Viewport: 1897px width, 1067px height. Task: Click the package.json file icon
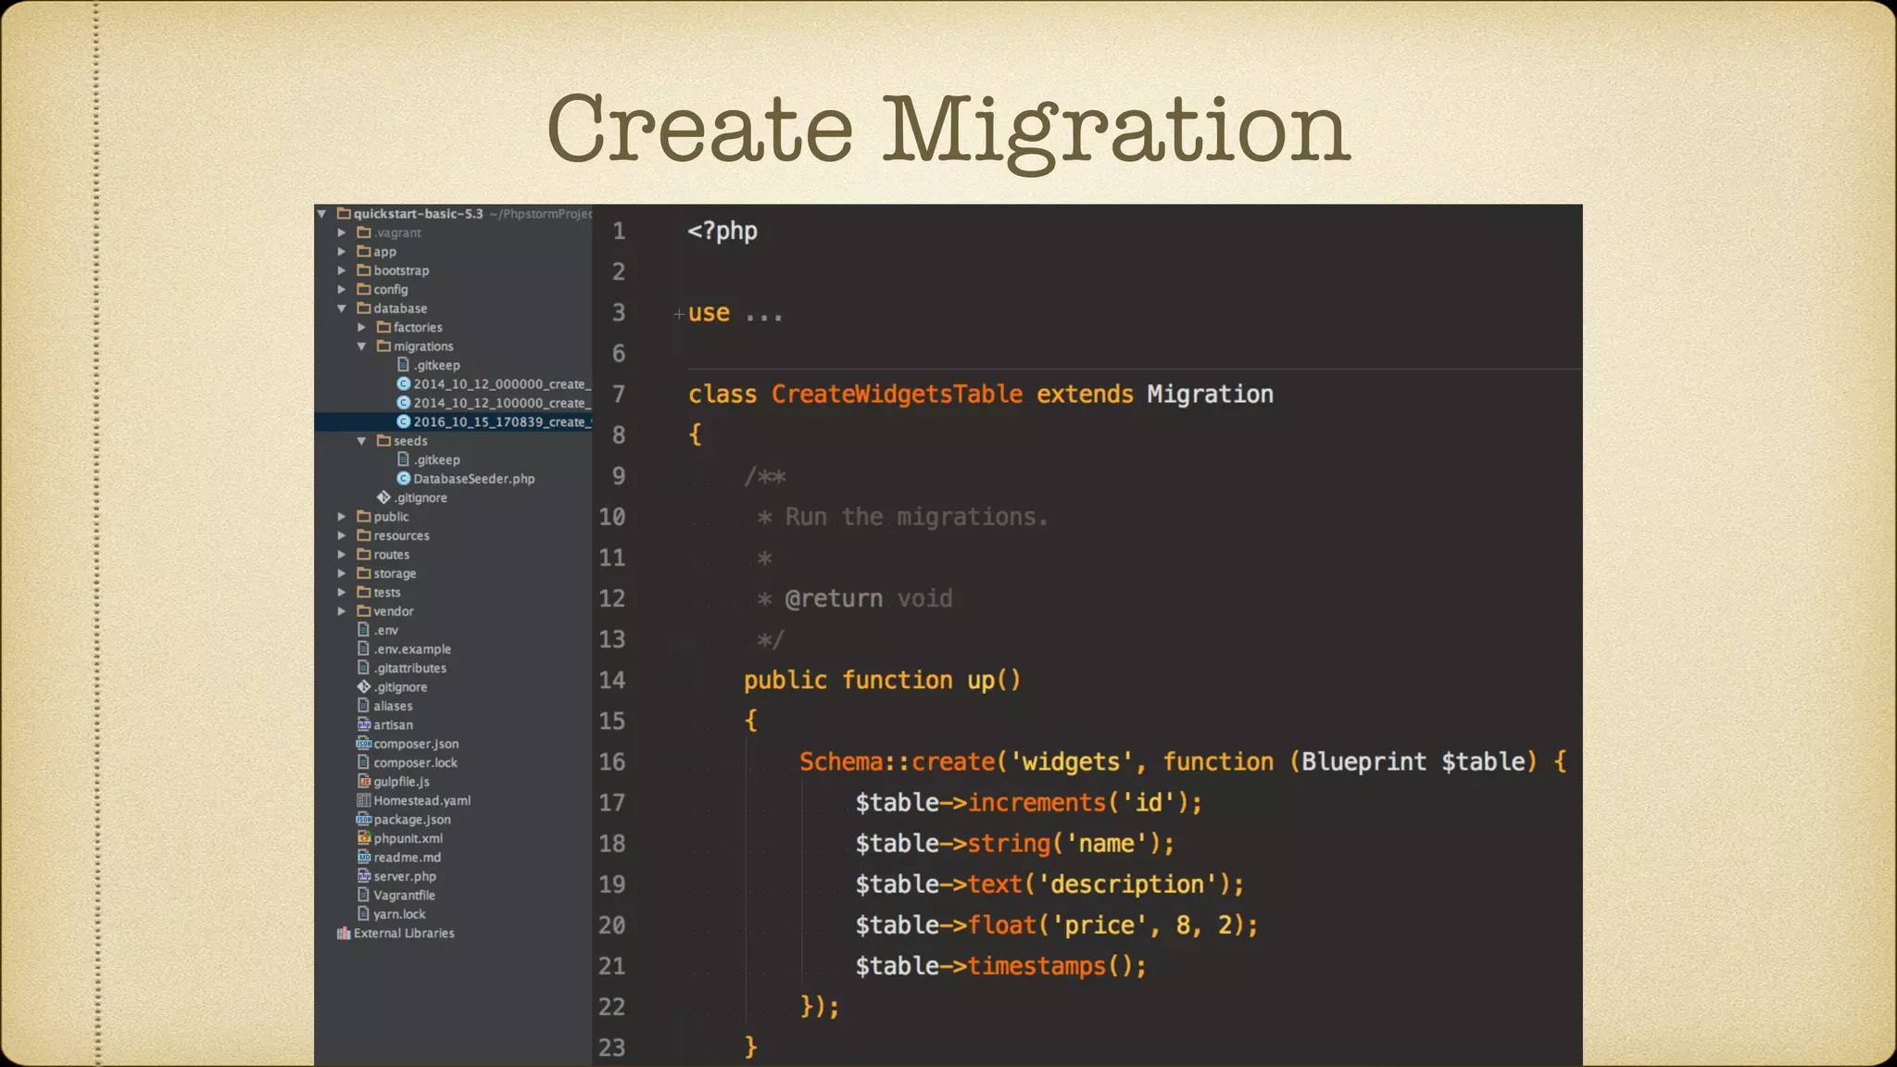(364, 820)
